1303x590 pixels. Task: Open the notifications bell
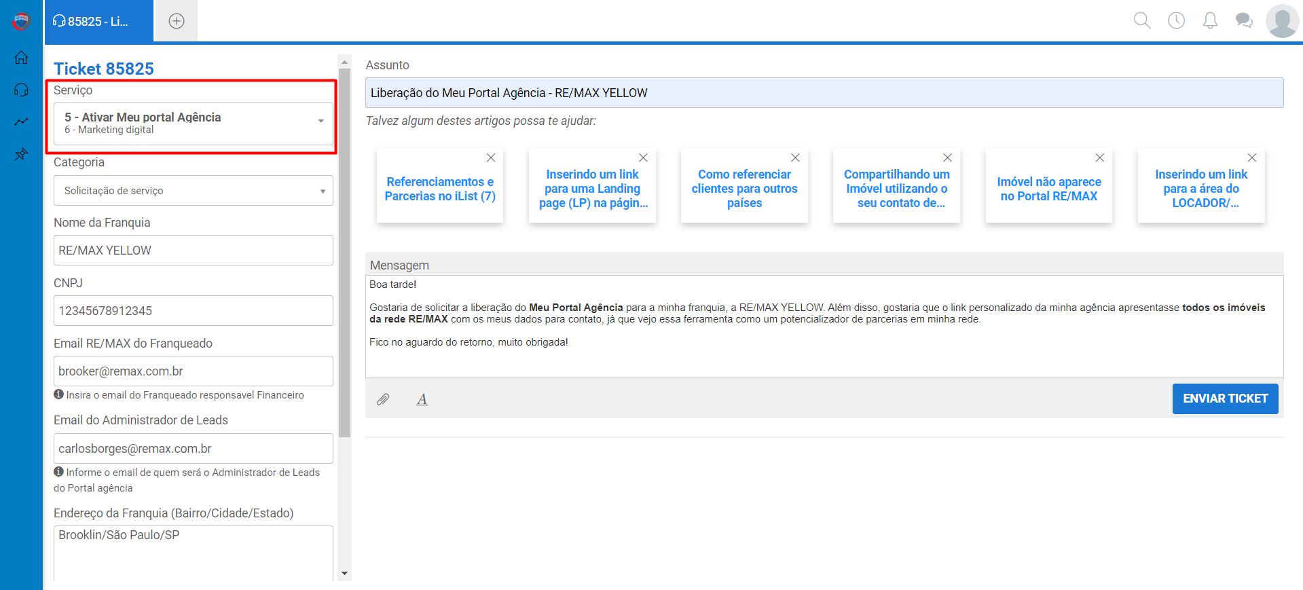tap(1210, 20)
